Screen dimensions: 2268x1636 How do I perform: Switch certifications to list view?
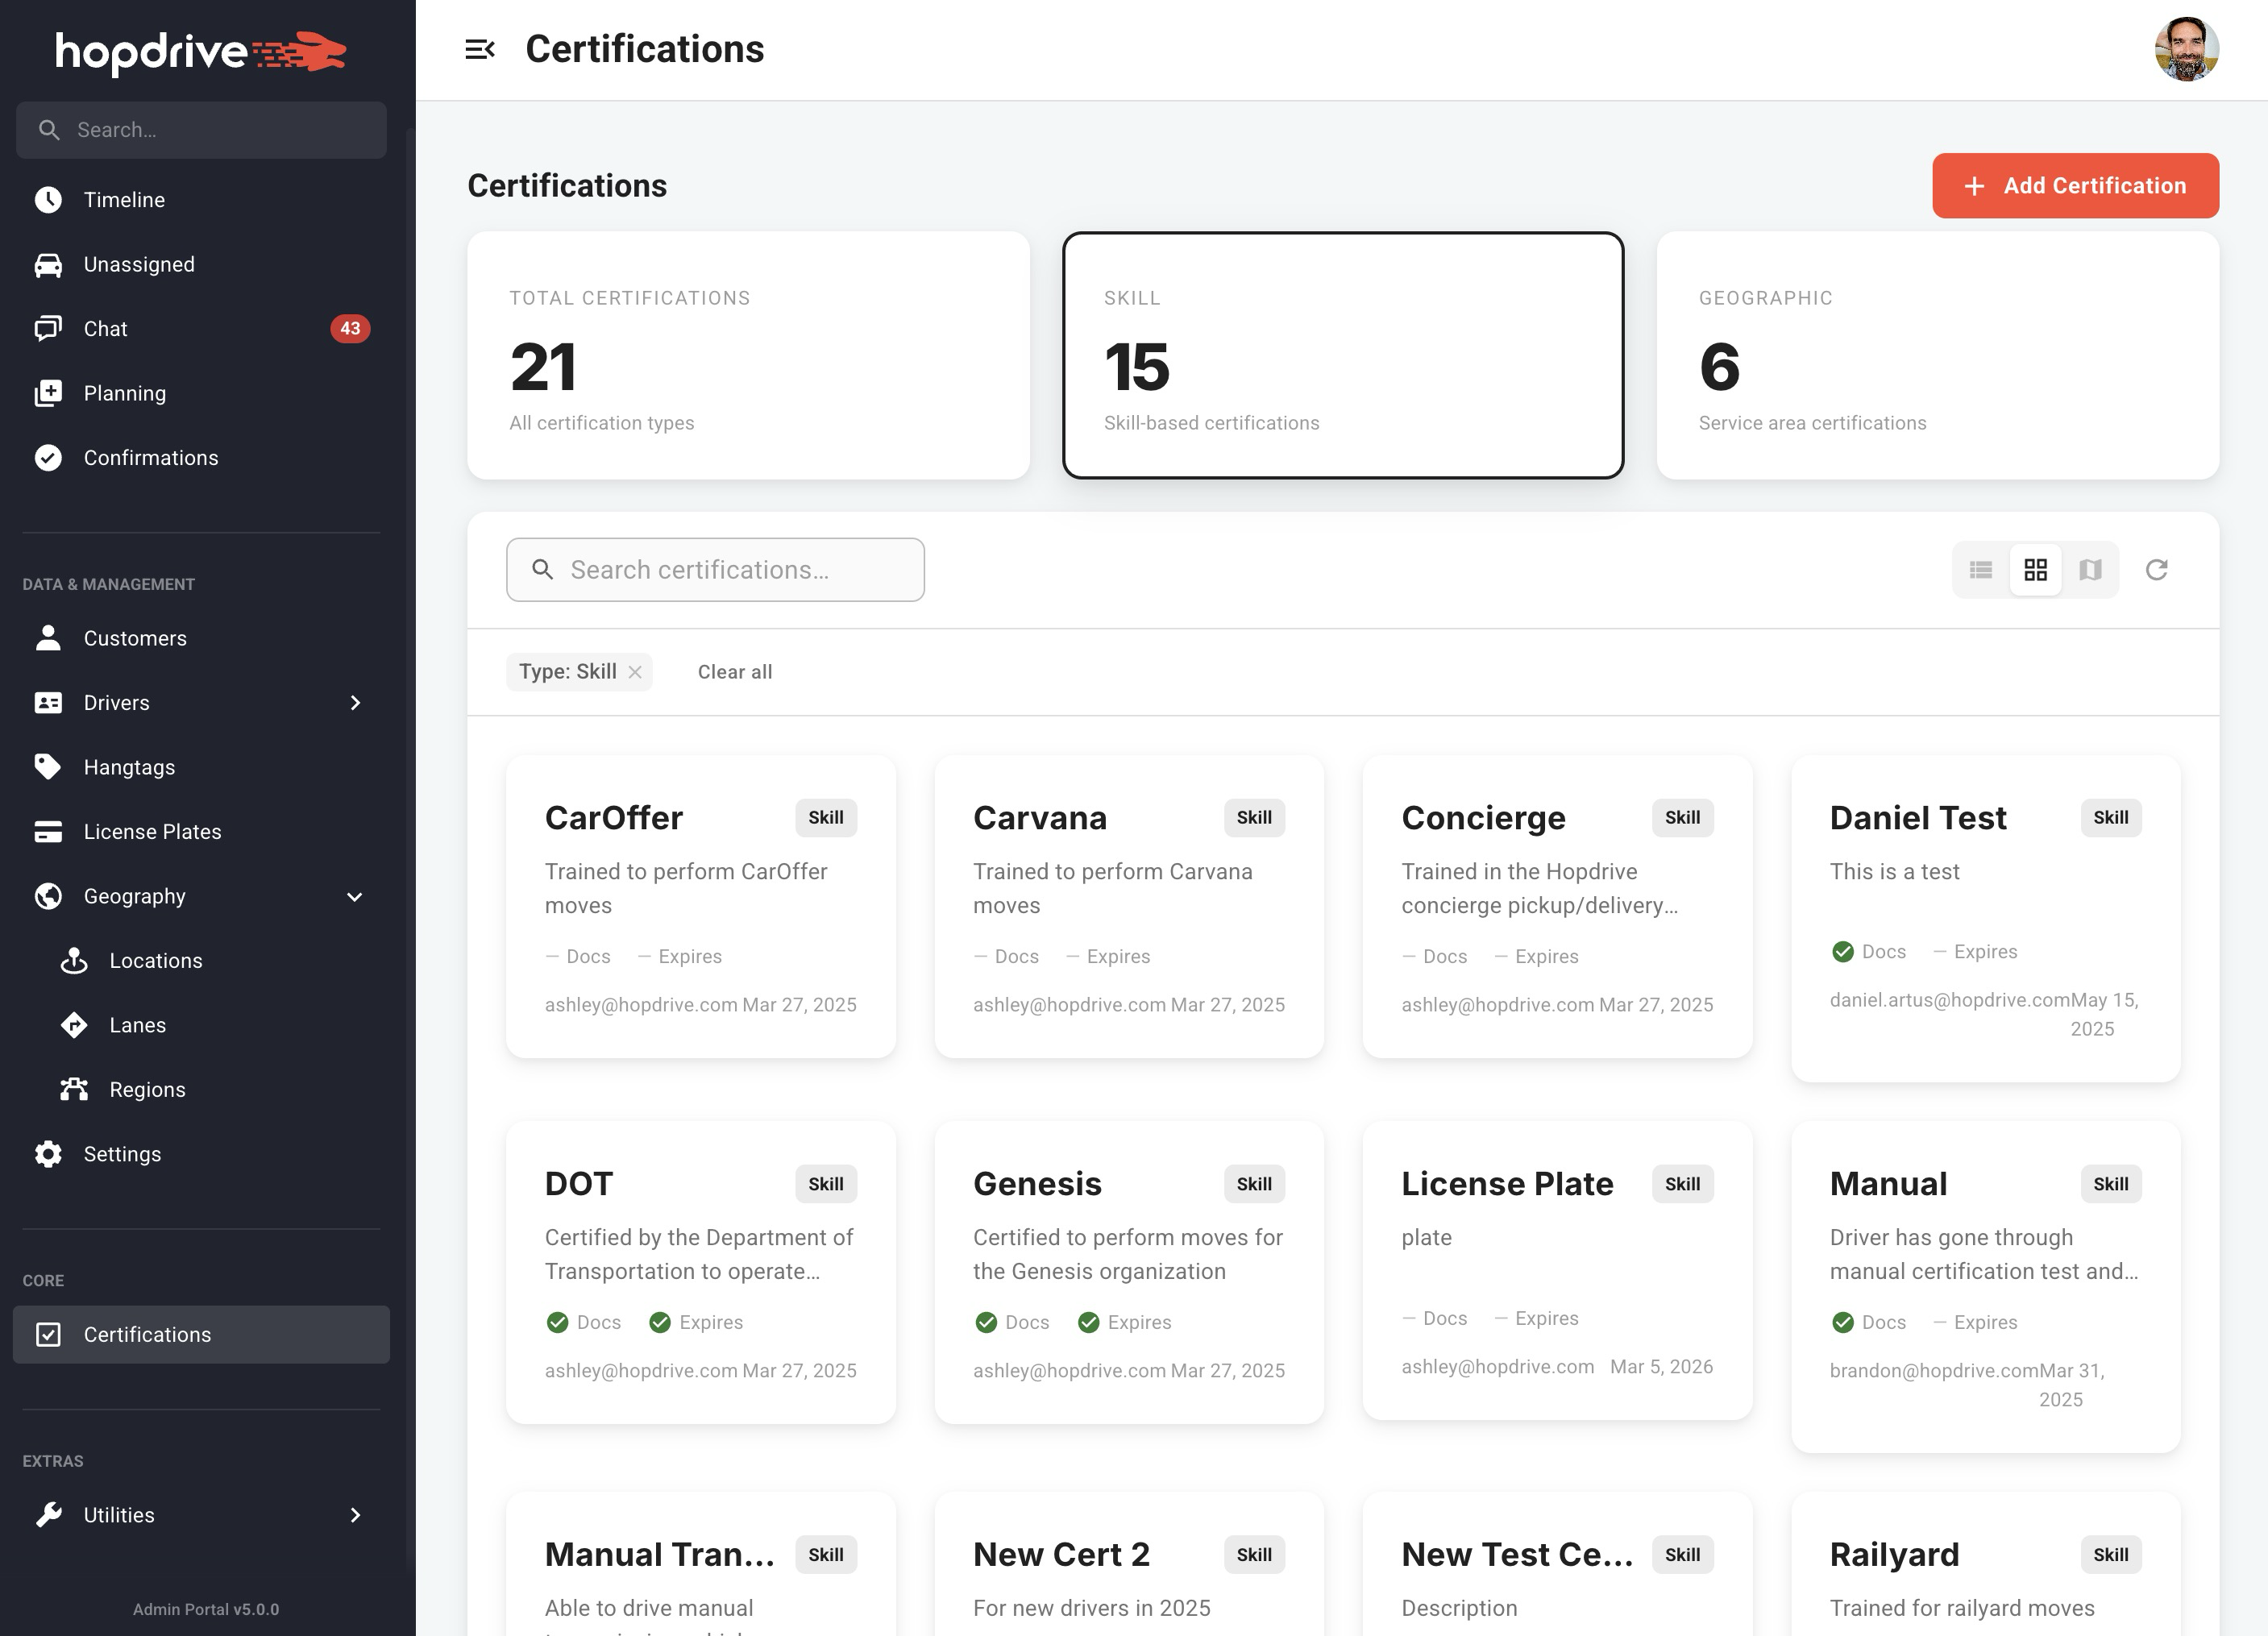[1980, 569]
